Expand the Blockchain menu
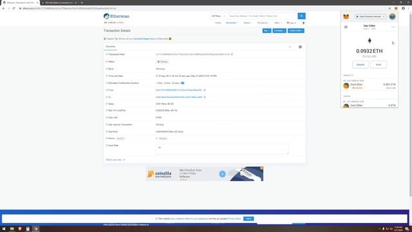Viewport: 412px width, 232px height. click(232, 23)
